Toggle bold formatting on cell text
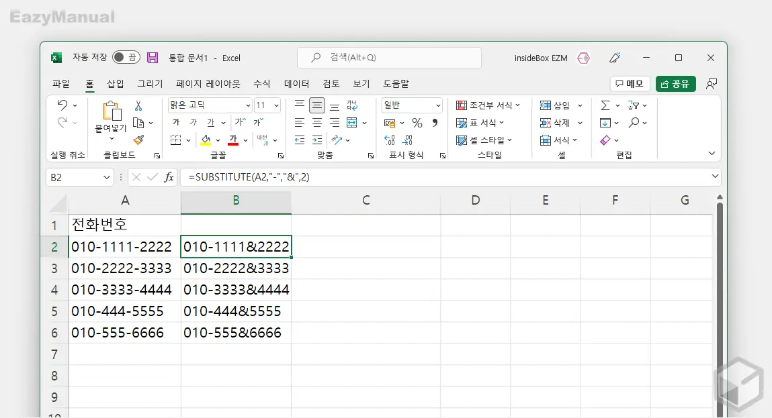The image size is (772, 418). (175, 122)
